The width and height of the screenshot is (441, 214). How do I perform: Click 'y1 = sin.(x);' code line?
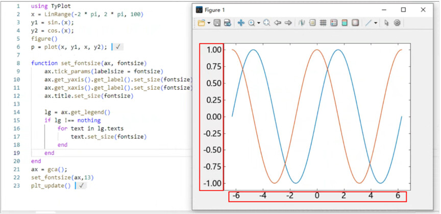point(53,22)
